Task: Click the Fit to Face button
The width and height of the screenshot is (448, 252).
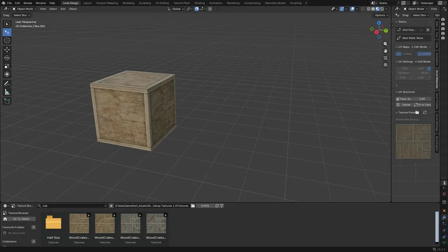Action: coord(422,105)
